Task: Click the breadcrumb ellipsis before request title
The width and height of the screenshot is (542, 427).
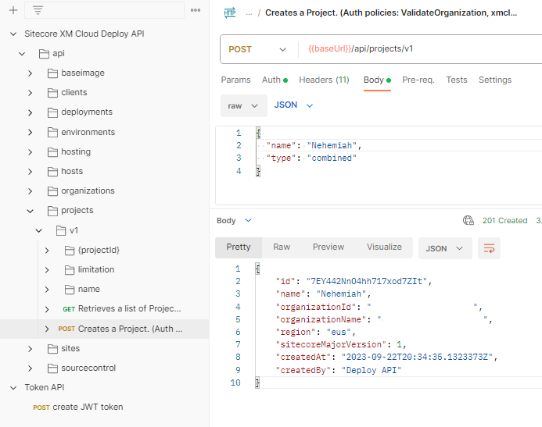Action: [249, 13]
